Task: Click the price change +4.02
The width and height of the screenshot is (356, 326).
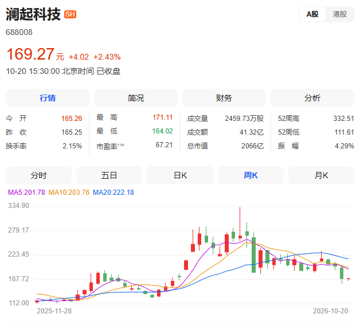Action: [79, 57]
